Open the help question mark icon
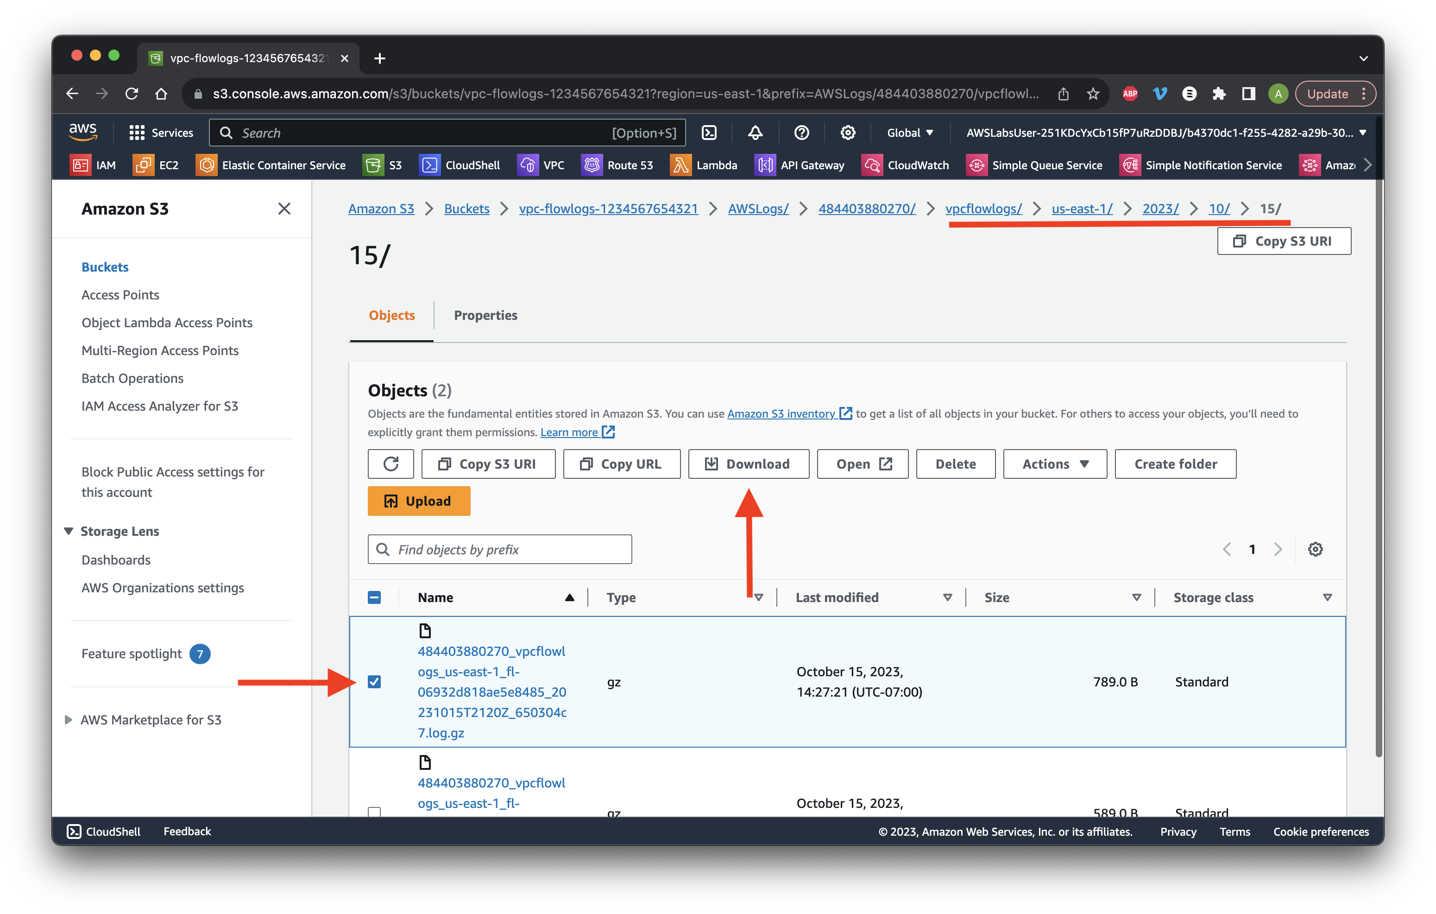Viewport: 1436px width, 914px height. 801,133
